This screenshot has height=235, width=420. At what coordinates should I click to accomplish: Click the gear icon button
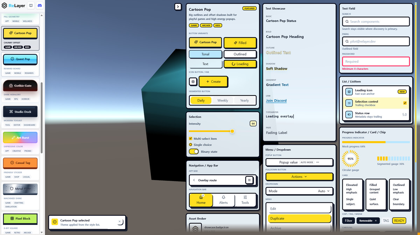pyautogui.click(x=193, y=81)
